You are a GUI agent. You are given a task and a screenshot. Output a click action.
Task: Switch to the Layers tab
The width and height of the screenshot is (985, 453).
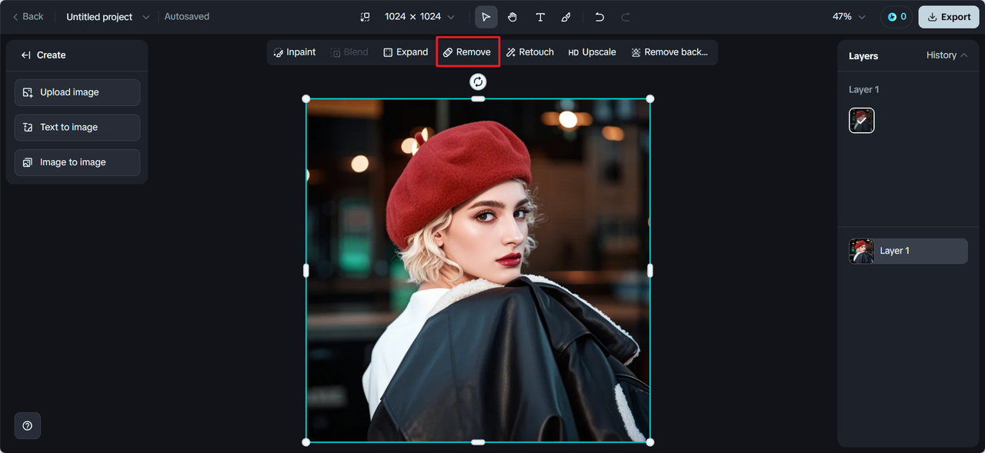click(x=863, y=56)
